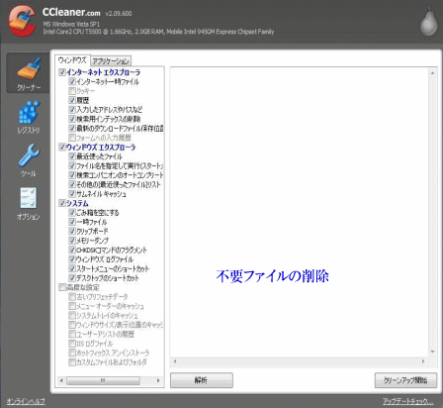Open the ツール (Tools) wrench section
This screenshot has width=443, height=408.
29,160
